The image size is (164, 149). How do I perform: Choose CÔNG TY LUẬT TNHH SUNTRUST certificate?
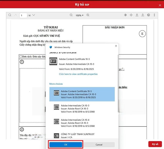[x=82, y=135]
